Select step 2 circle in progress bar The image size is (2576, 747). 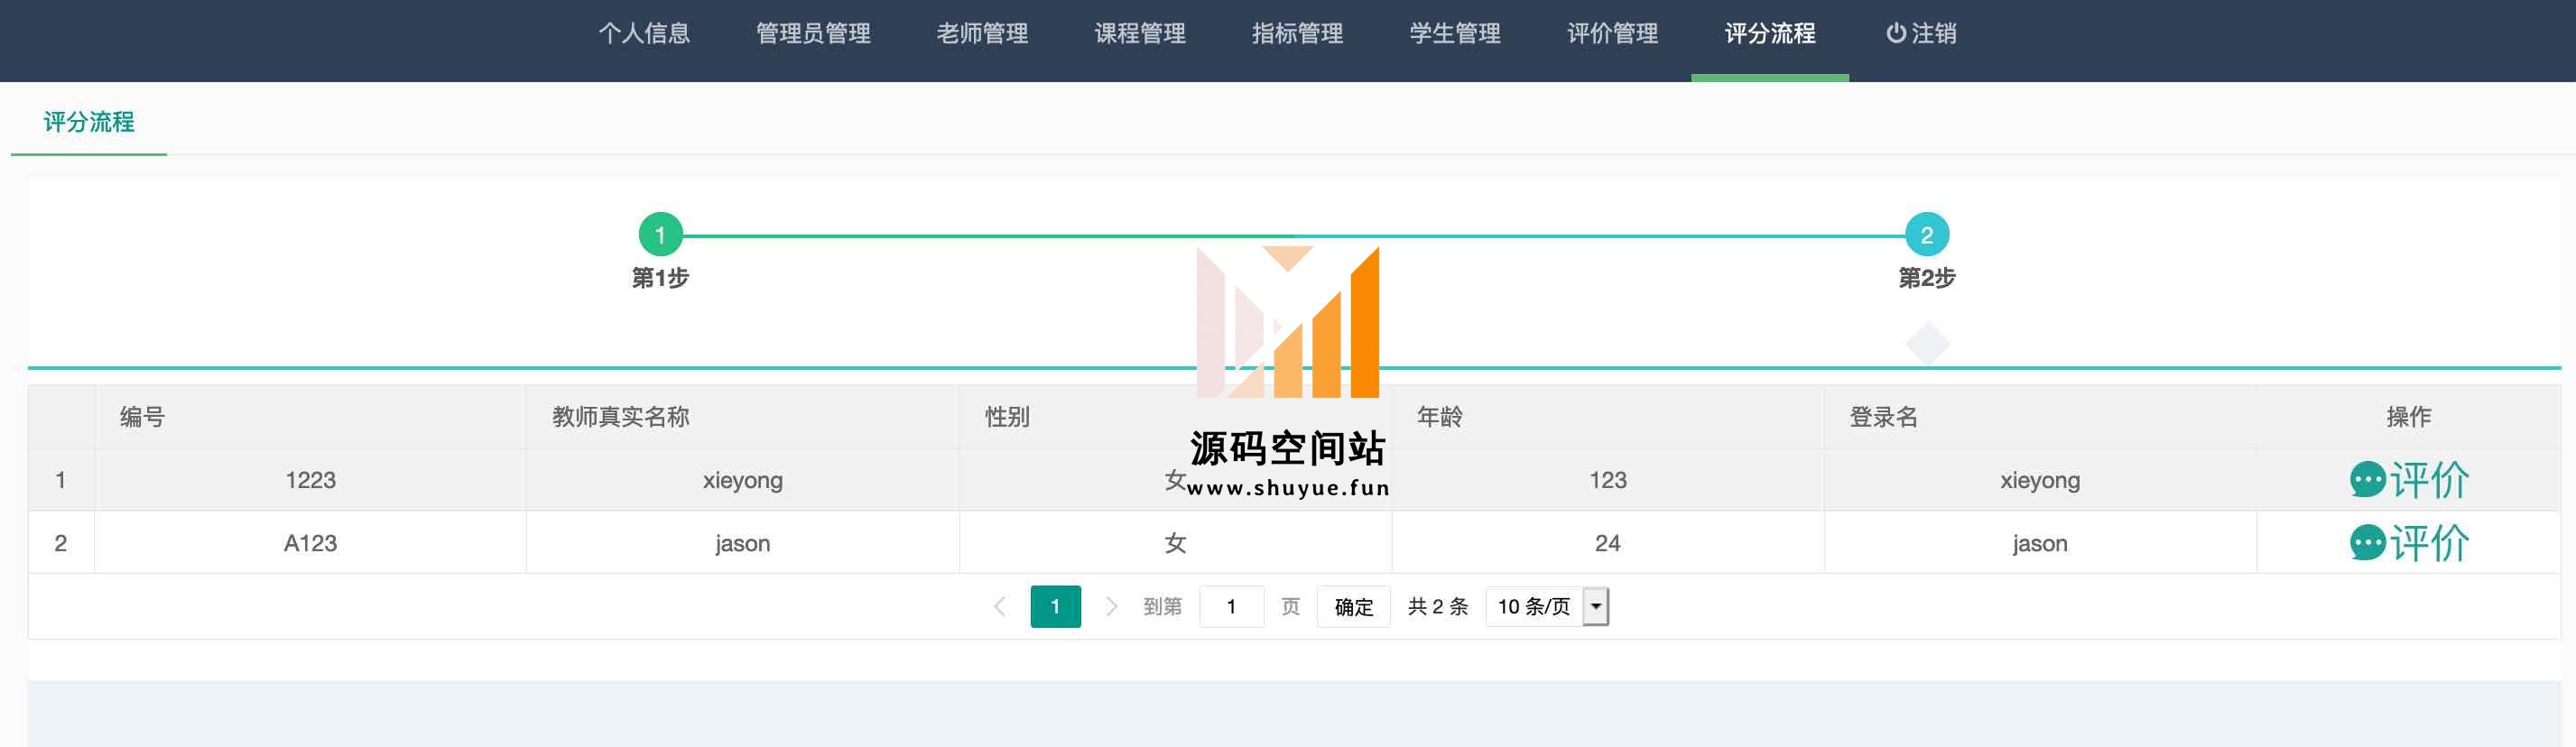pos(1926,235)
